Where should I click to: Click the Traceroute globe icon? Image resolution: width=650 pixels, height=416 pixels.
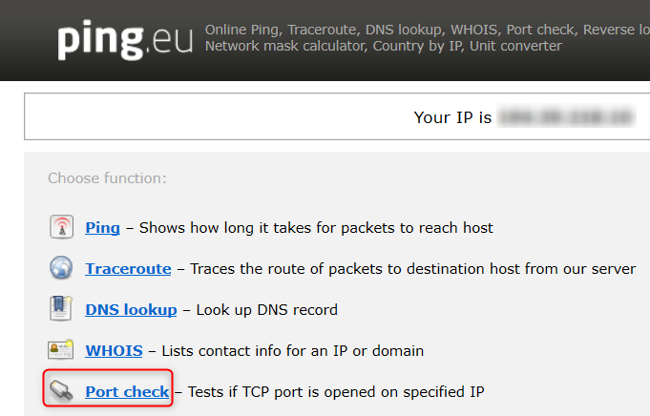tap(61, 268)
